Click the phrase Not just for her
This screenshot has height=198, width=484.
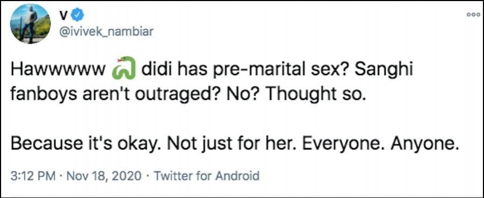coord(241,143)
